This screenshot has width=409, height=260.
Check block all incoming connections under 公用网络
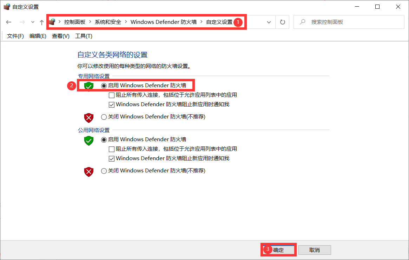pyautogui.click(x=112, y=149)
